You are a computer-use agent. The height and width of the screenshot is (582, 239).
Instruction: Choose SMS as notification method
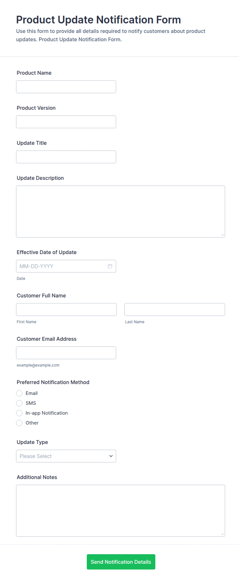pos(19,403)
